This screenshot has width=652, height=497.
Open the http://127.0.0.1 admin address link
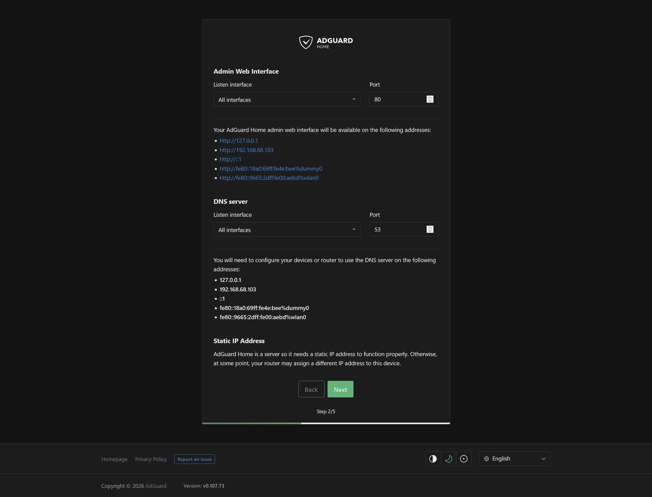pos(239,141)
